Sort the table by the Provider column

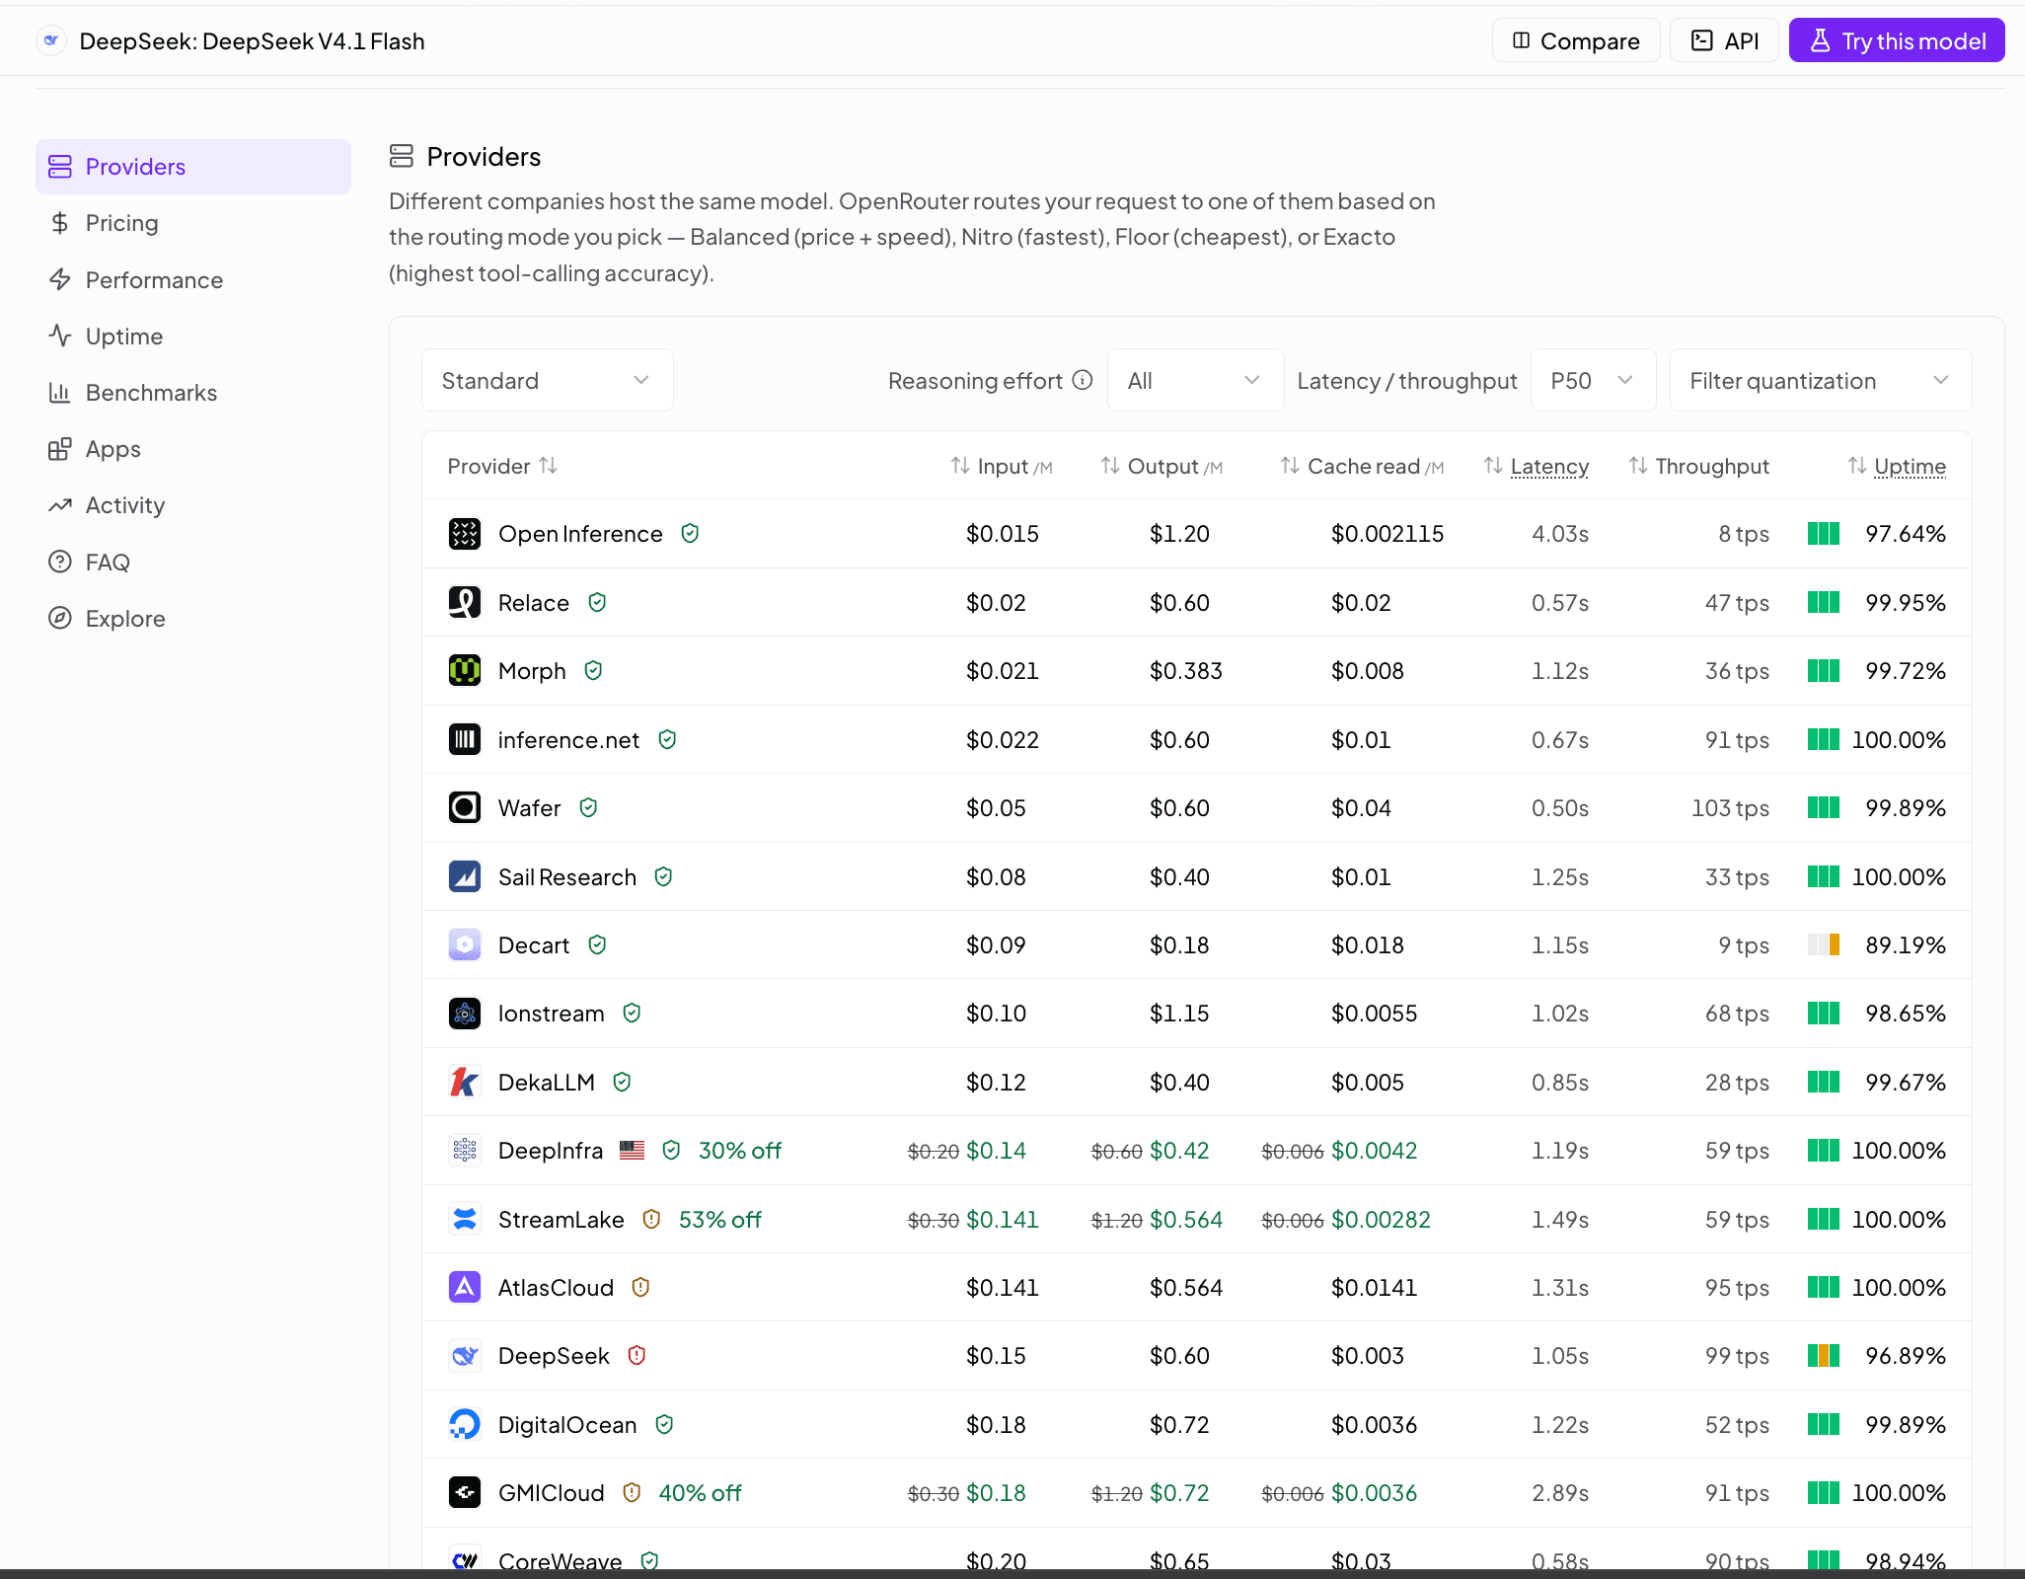pyautogui.click(x=502, y=466)
